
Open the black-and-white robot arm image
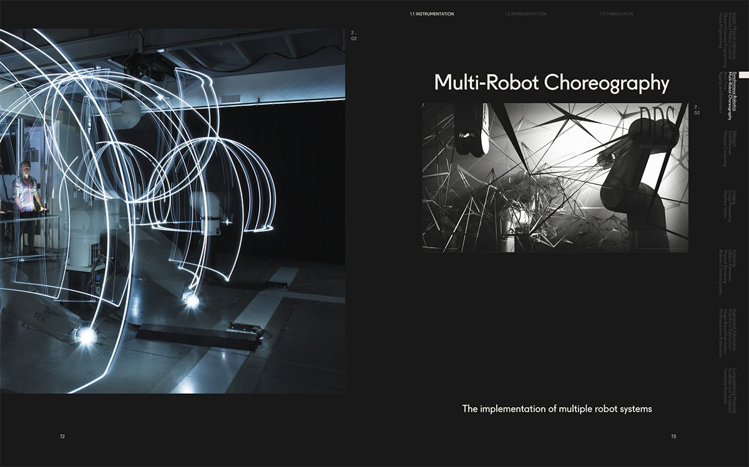point(555,178)
